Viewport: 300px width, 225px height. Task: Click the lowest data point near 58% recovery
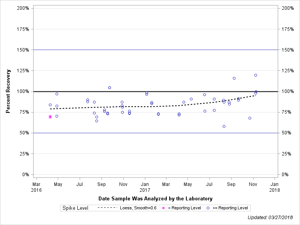[x=224, y=126]
